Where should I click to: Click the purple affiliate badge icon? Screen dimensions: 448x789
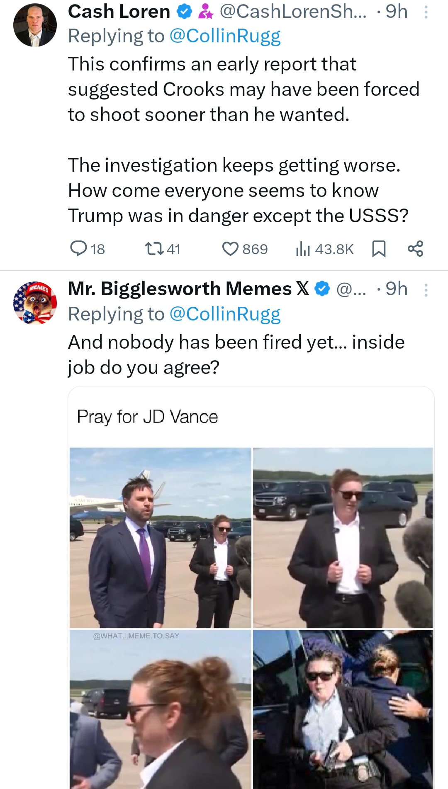point(205,12)
